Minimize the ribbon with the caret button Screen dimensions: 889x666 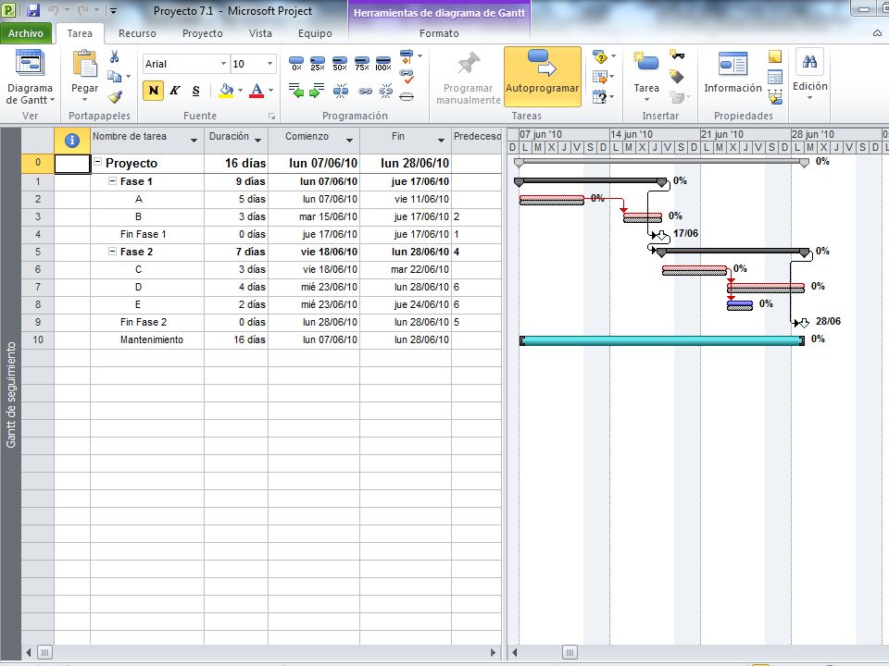pyautogui.click(x=878, y=33)
